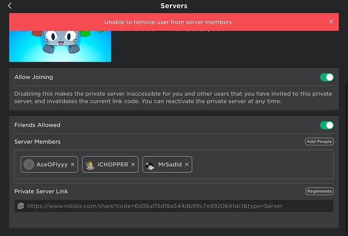
Task: Regenerate the private server link
Action: coord(319,192)
